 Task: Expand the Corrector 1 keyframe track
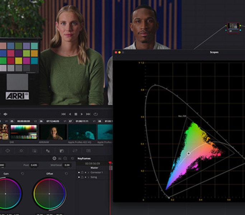[88, 172]
